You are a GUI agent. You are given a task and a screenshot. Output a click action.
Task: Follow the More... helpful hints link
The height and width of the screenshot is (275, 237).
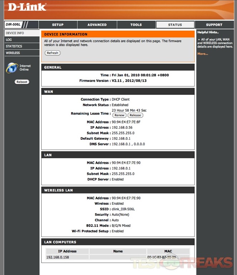point(203,54)
